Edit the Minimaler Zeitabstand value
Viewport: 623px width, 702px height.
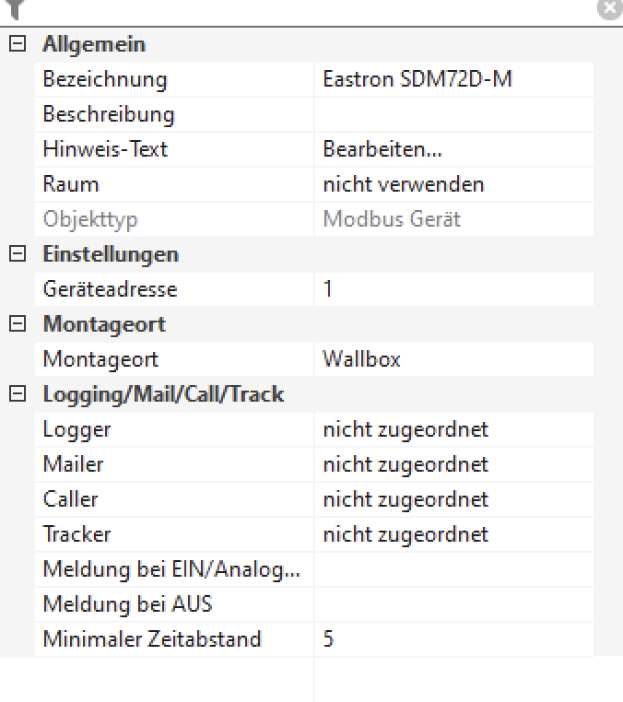coord(452,639)
